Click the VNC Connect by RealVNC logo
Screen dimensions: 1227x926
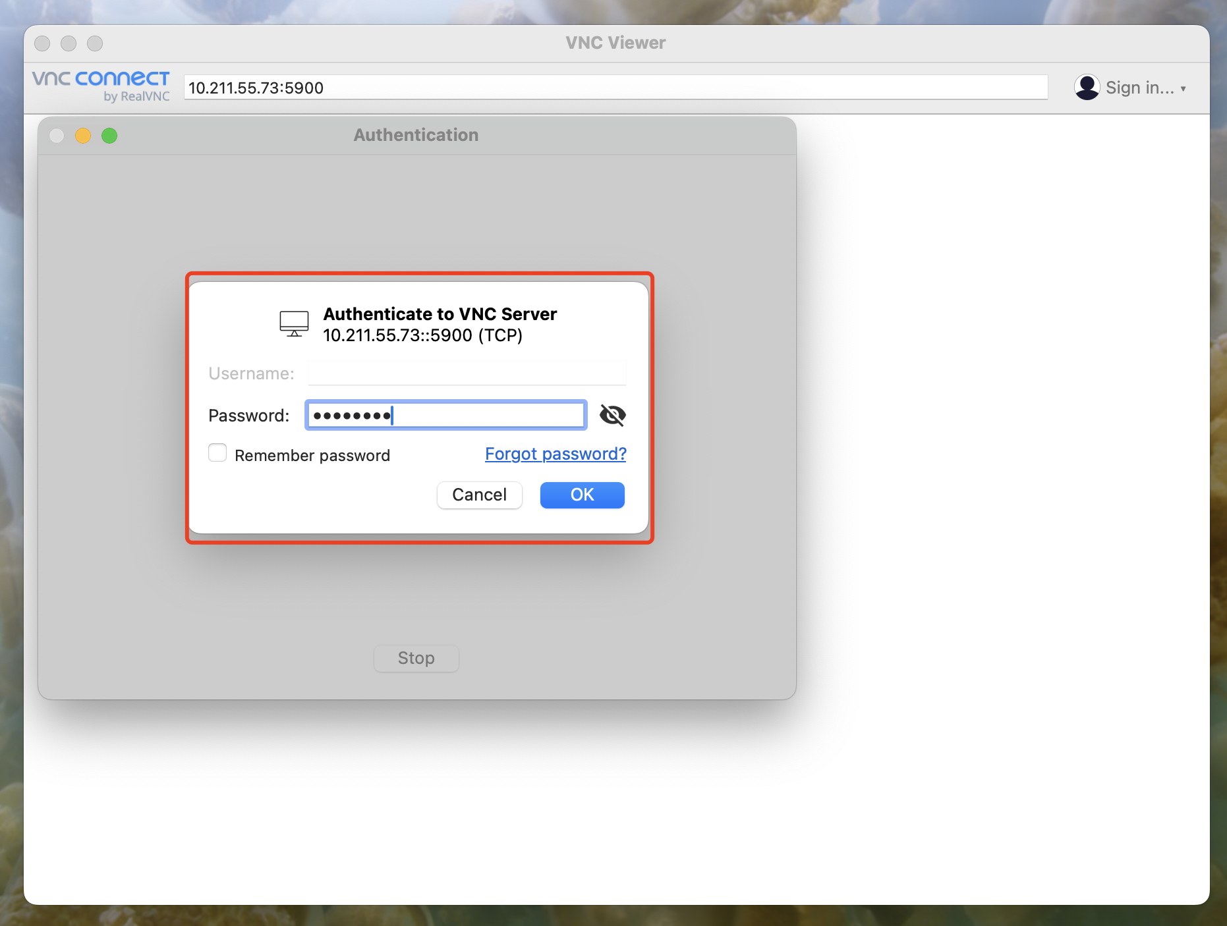(101, 86)
